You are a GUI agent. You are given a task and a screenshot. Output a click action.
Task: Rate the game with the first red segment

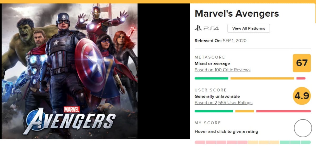point(200,142)
